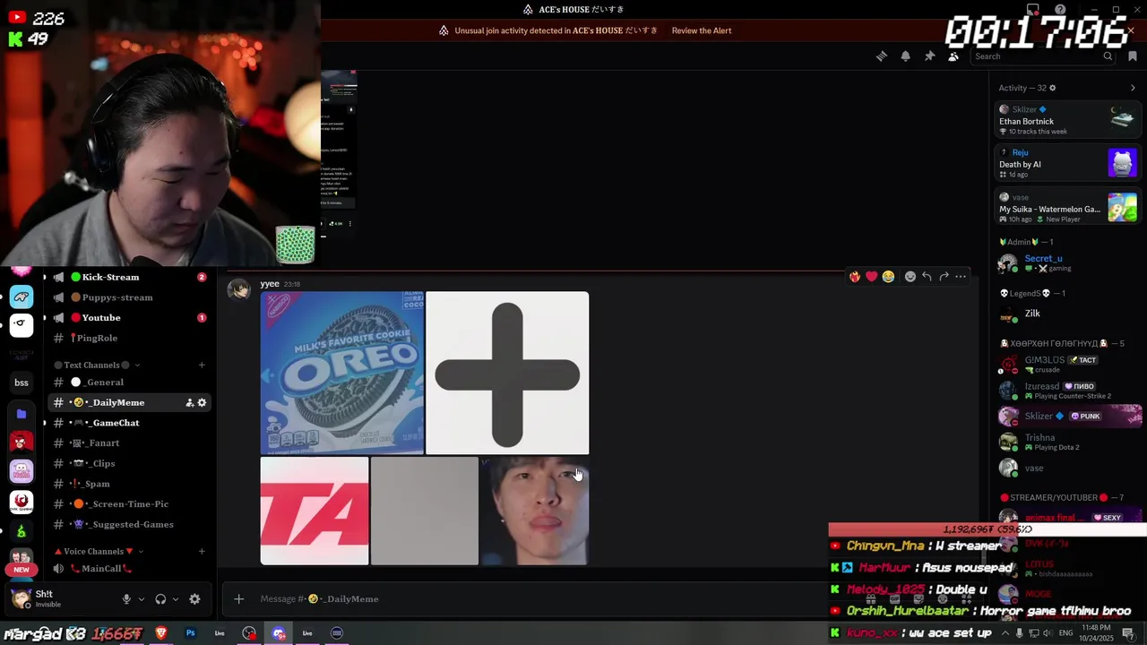Open the Puppys-stream channel
Screen dimensions: 1147x645
pyautogui.click(x=127, y=297)
